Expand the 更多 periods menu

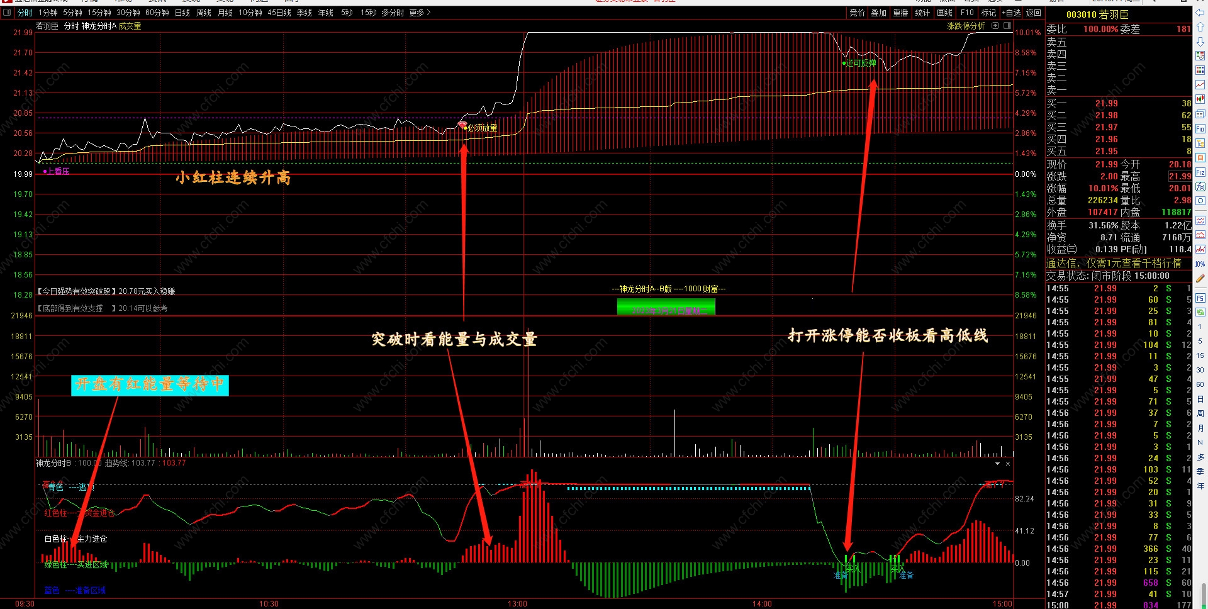420,13
